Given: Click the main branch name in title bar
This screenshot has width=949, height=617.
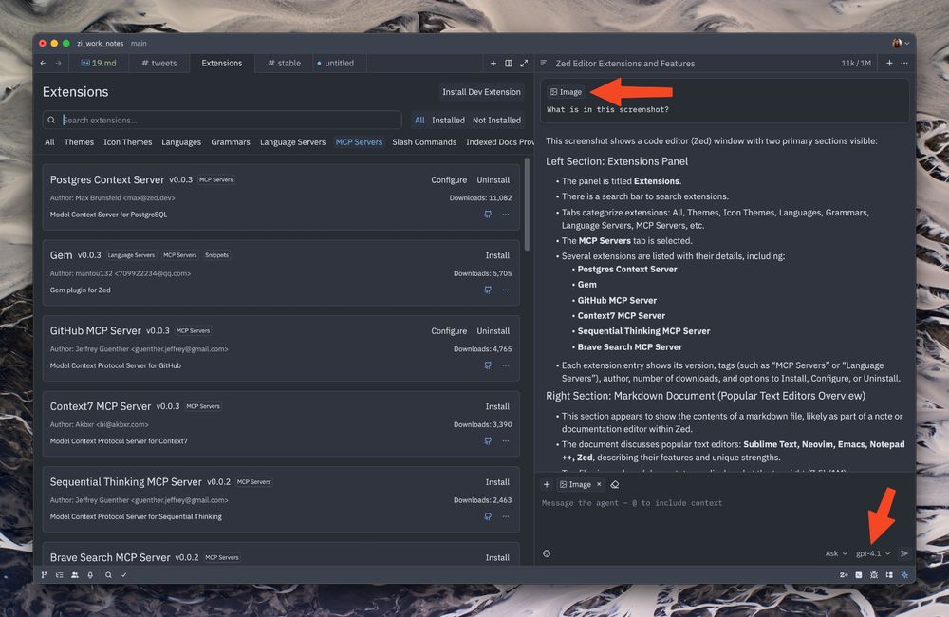Looking at the screenshot, I should coord(139,43).
